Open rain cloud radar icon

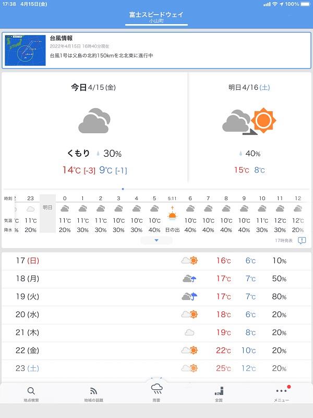(156, 389)
